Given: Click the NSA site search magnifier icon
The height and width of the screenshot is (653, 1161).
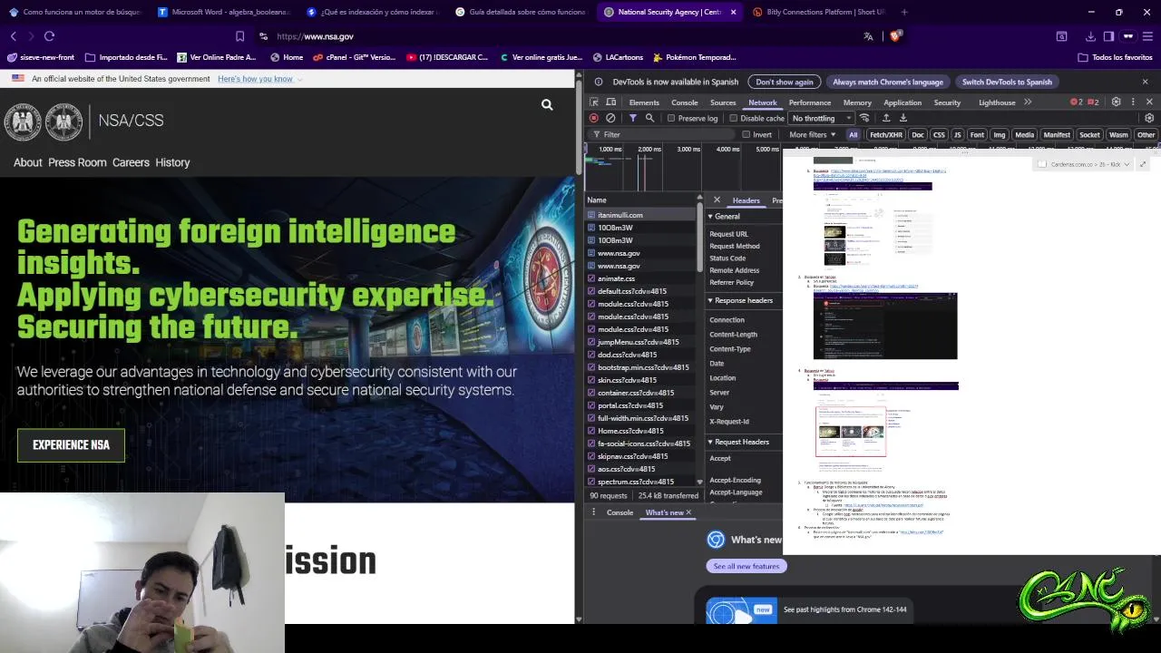Looking at the screenshot, I should [x=547, y=105].
